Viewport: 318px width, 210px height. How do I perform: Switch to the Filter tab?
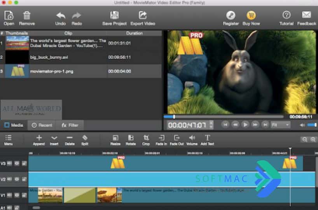pos(70,125)
